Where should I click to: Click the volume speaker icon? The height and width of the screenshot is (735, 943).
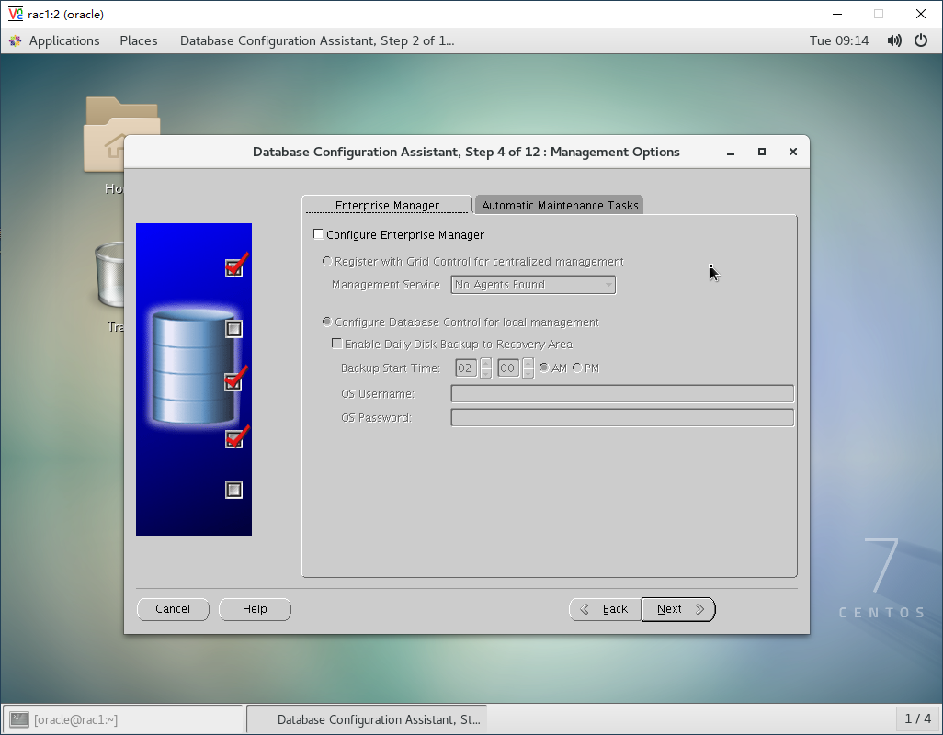coord(894,40)
